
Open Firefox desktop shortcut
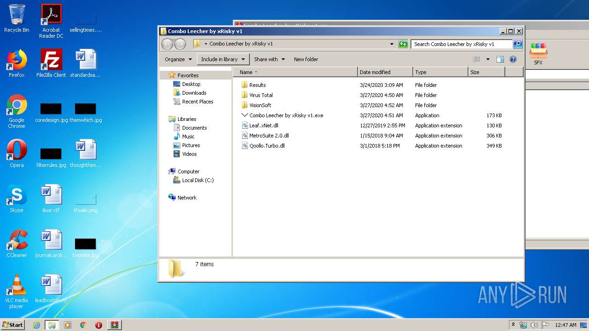pyautogui.click(x=17, y=63)
